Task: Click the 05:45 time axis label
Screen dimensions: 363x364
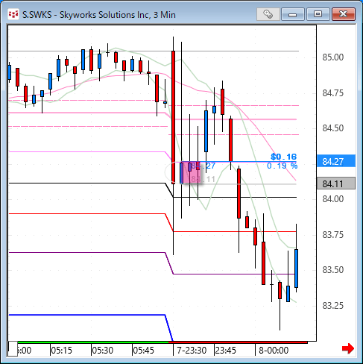Action: click(144, 351)
